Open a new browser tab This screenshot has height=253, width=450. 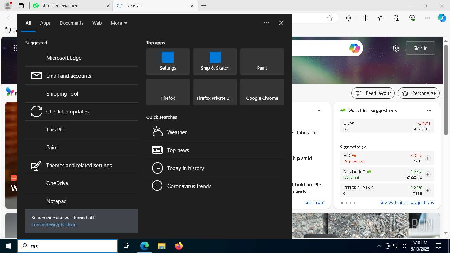pyautogui.click(x=204, y=6)
